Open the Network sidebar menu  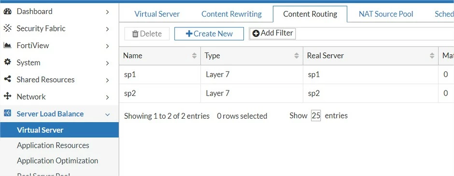59,97
